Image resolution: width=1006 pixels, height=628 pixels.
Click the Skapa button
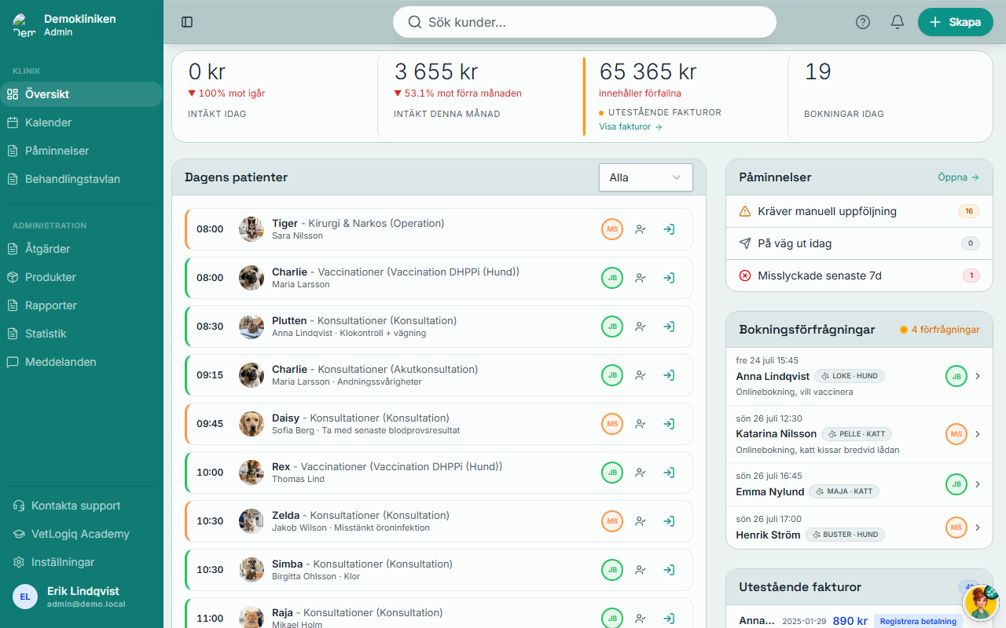click(x=956, y=22)
